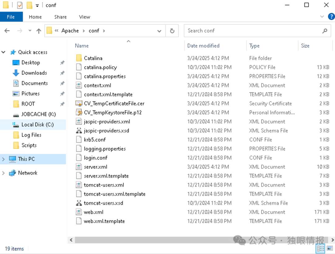Image resolution: width=335 pixels, height=254 pixels.
Task: Unpin ROOT via its pin icon
Action: tap(62, 104)
